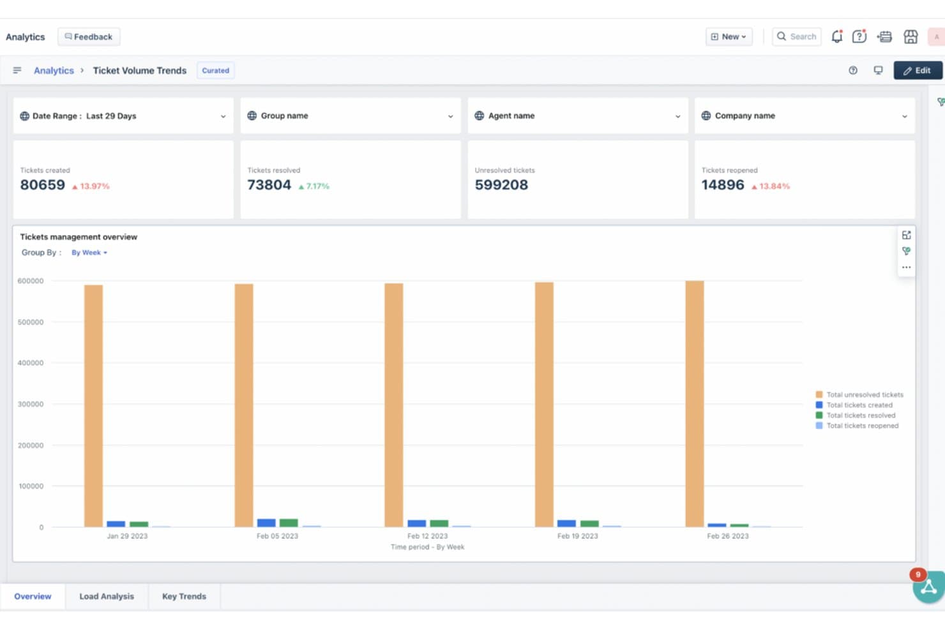Open the New dropdown button
Image resolution: width=945 pixels, height=630 pixels.
click(x=729, y=36)
